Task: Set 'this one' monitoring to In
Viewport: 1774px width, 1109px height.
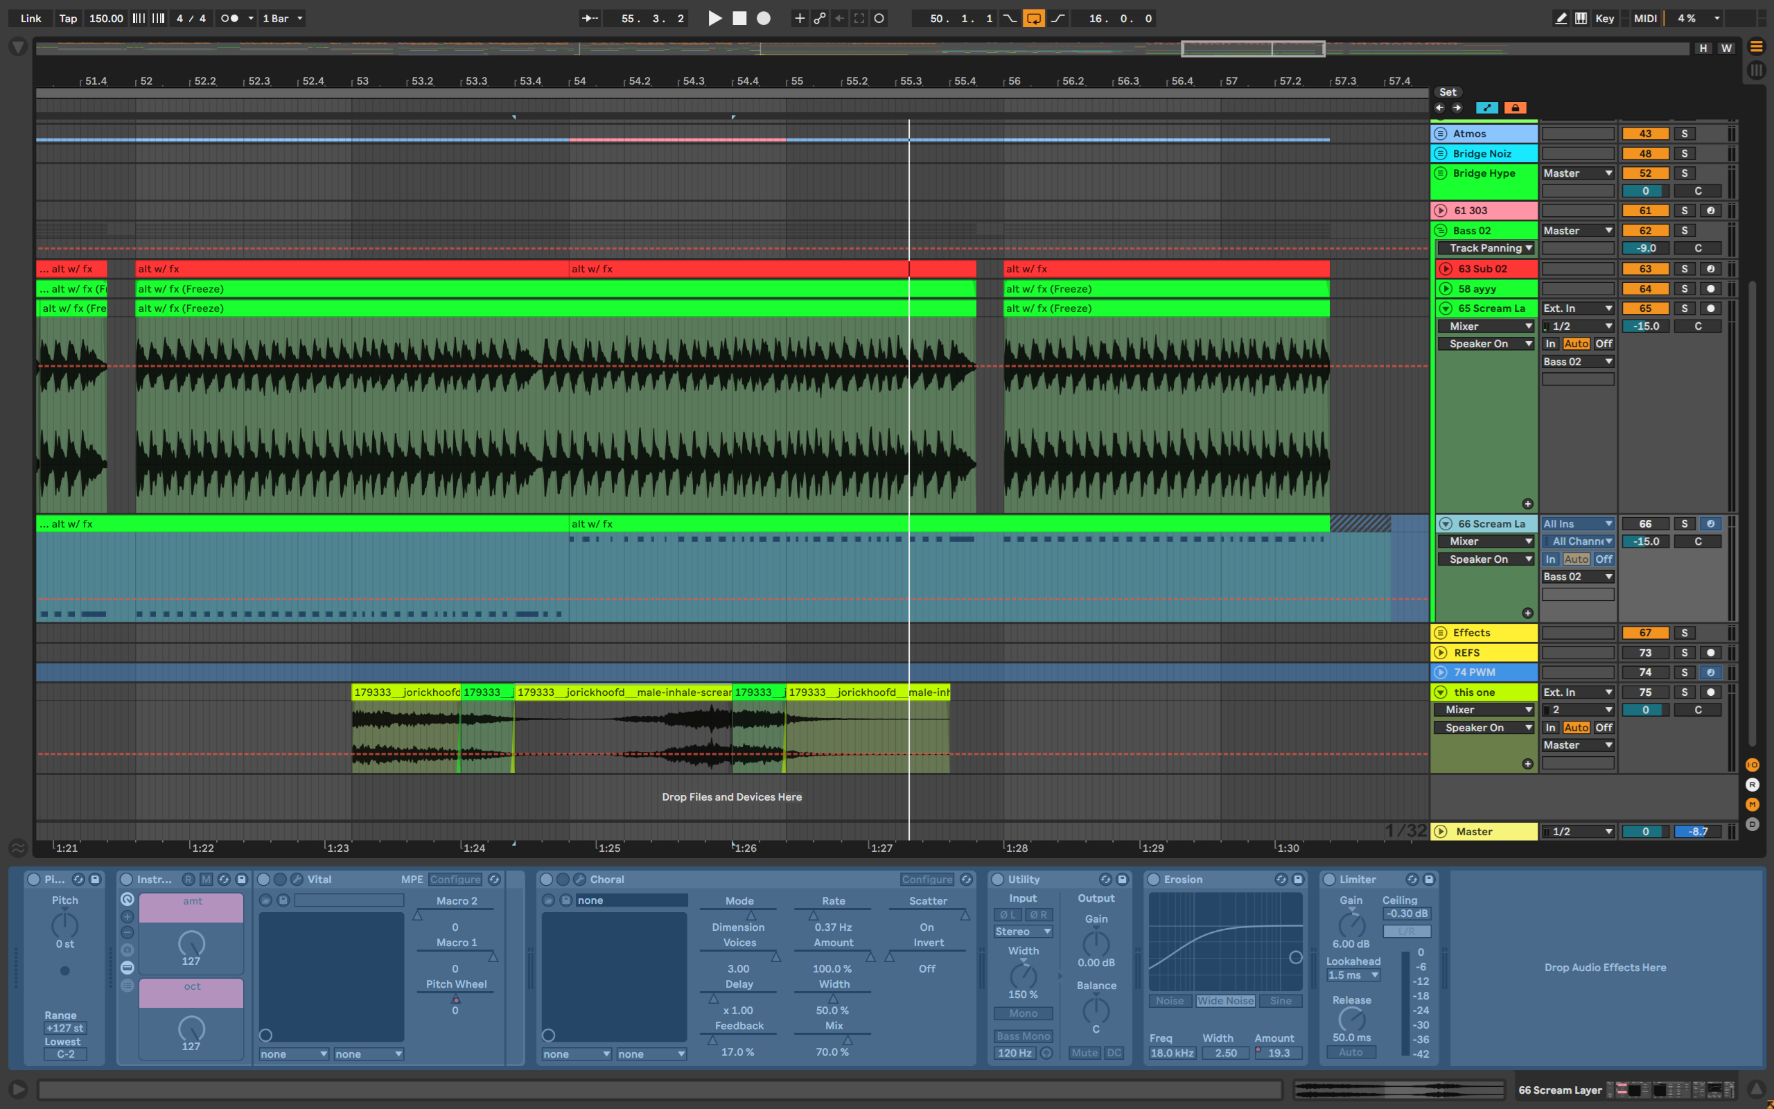Action: pos(1550,728)
